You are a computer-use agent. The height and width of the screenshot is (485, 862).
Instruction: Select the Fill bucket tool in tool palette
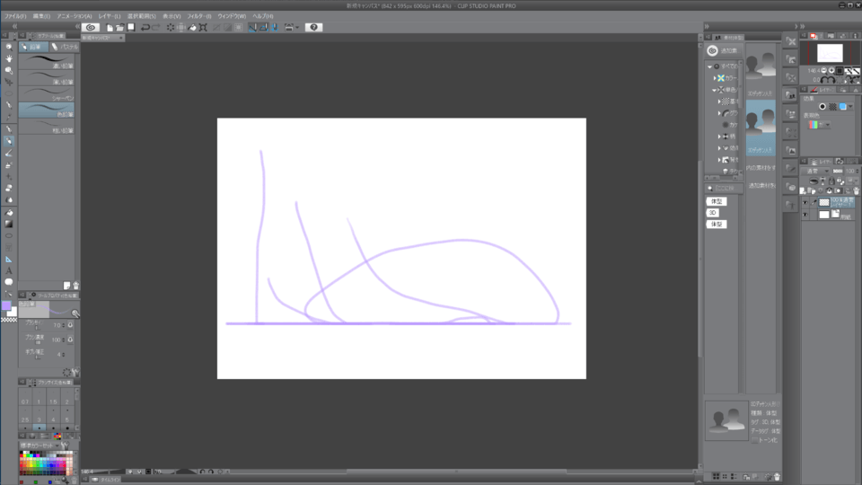point(9,212)
